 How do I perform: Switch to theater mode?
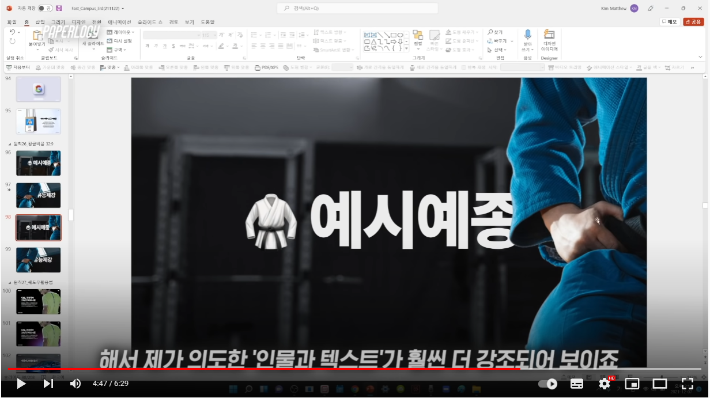click(x=660, y=384)
